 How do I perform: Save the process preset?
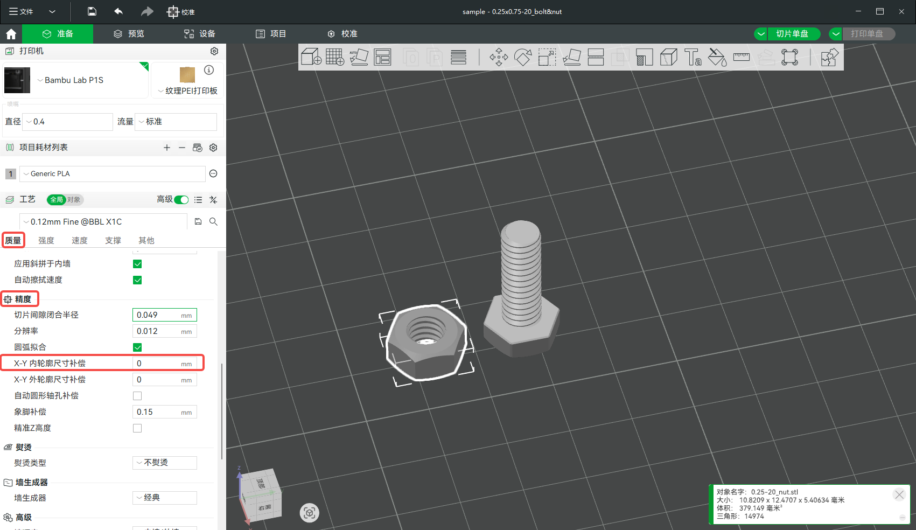click(x=198, y=221)
